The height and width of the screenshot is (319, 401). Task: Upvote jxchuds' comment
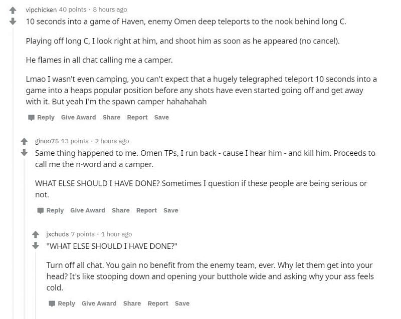pyautogui.click(x=36, y=234)
